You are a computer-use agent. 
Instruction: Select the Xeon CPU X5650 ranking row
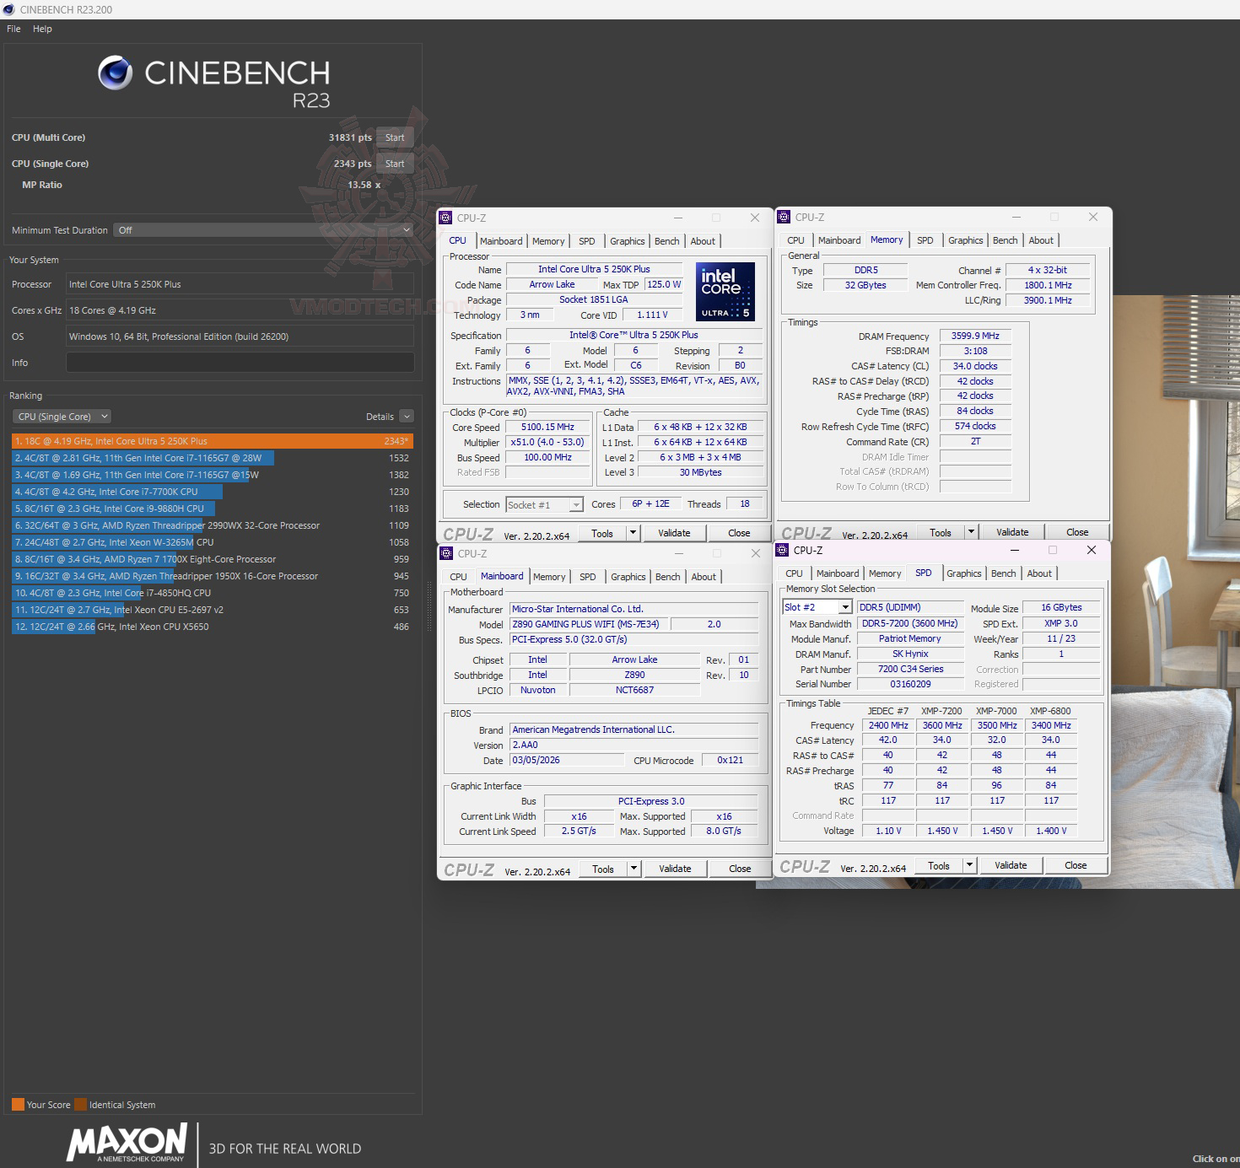pyautogui.click(x=213, y=627)
